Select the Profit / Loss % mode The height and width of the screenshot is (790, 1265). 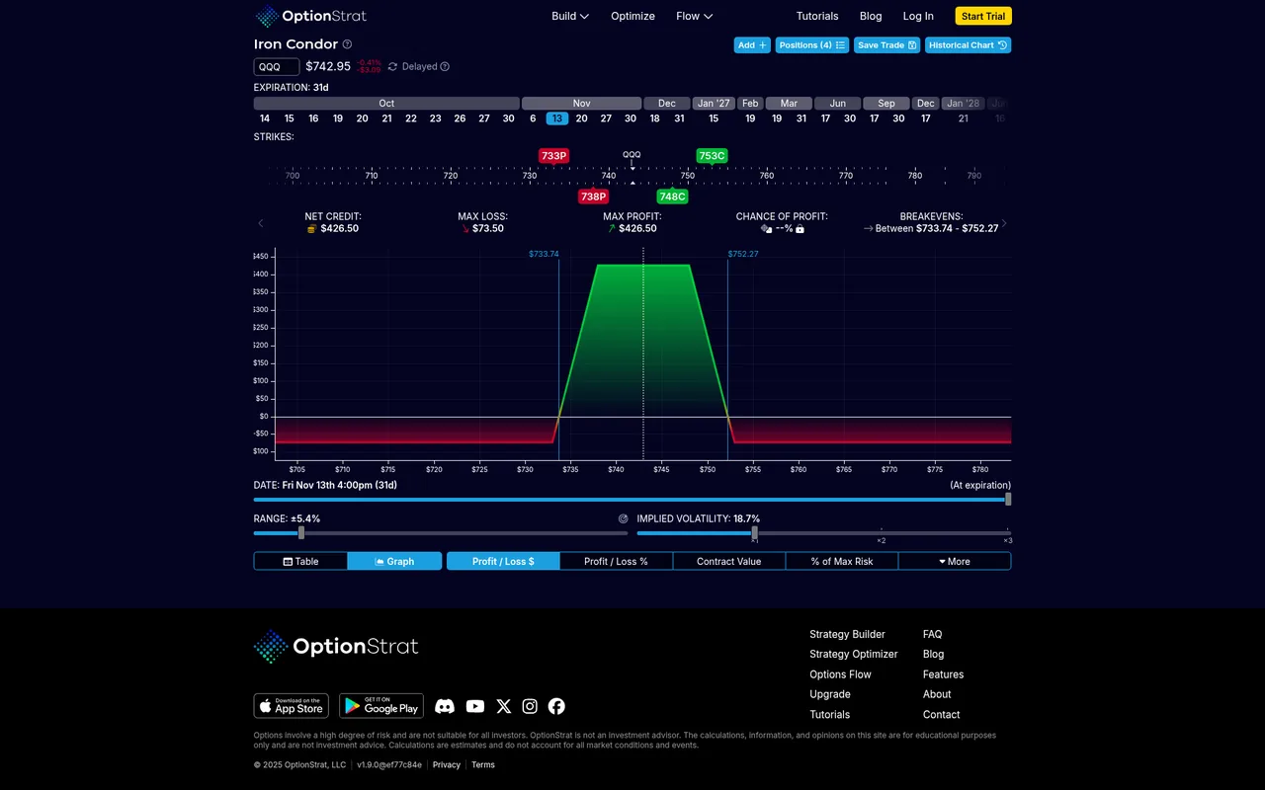pos(616,561)
